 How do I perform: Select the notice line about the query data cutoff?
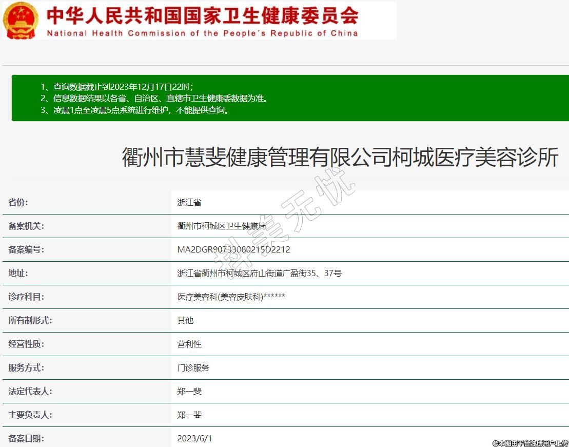[x=117, y=87]
